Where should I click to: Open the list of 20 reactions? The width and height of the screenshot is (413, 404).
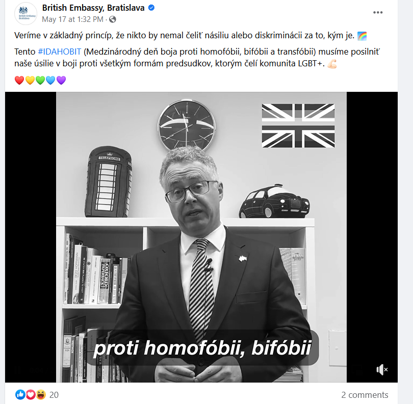54,395
